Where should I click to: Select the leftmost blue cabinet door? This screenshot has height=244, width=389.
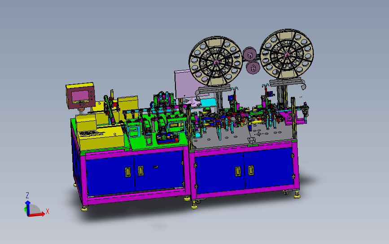(x=110, y=175)
